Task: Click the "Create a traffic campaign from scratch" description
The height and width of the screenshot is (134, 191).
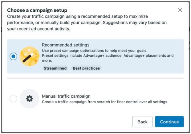Action: coord(105,102)
